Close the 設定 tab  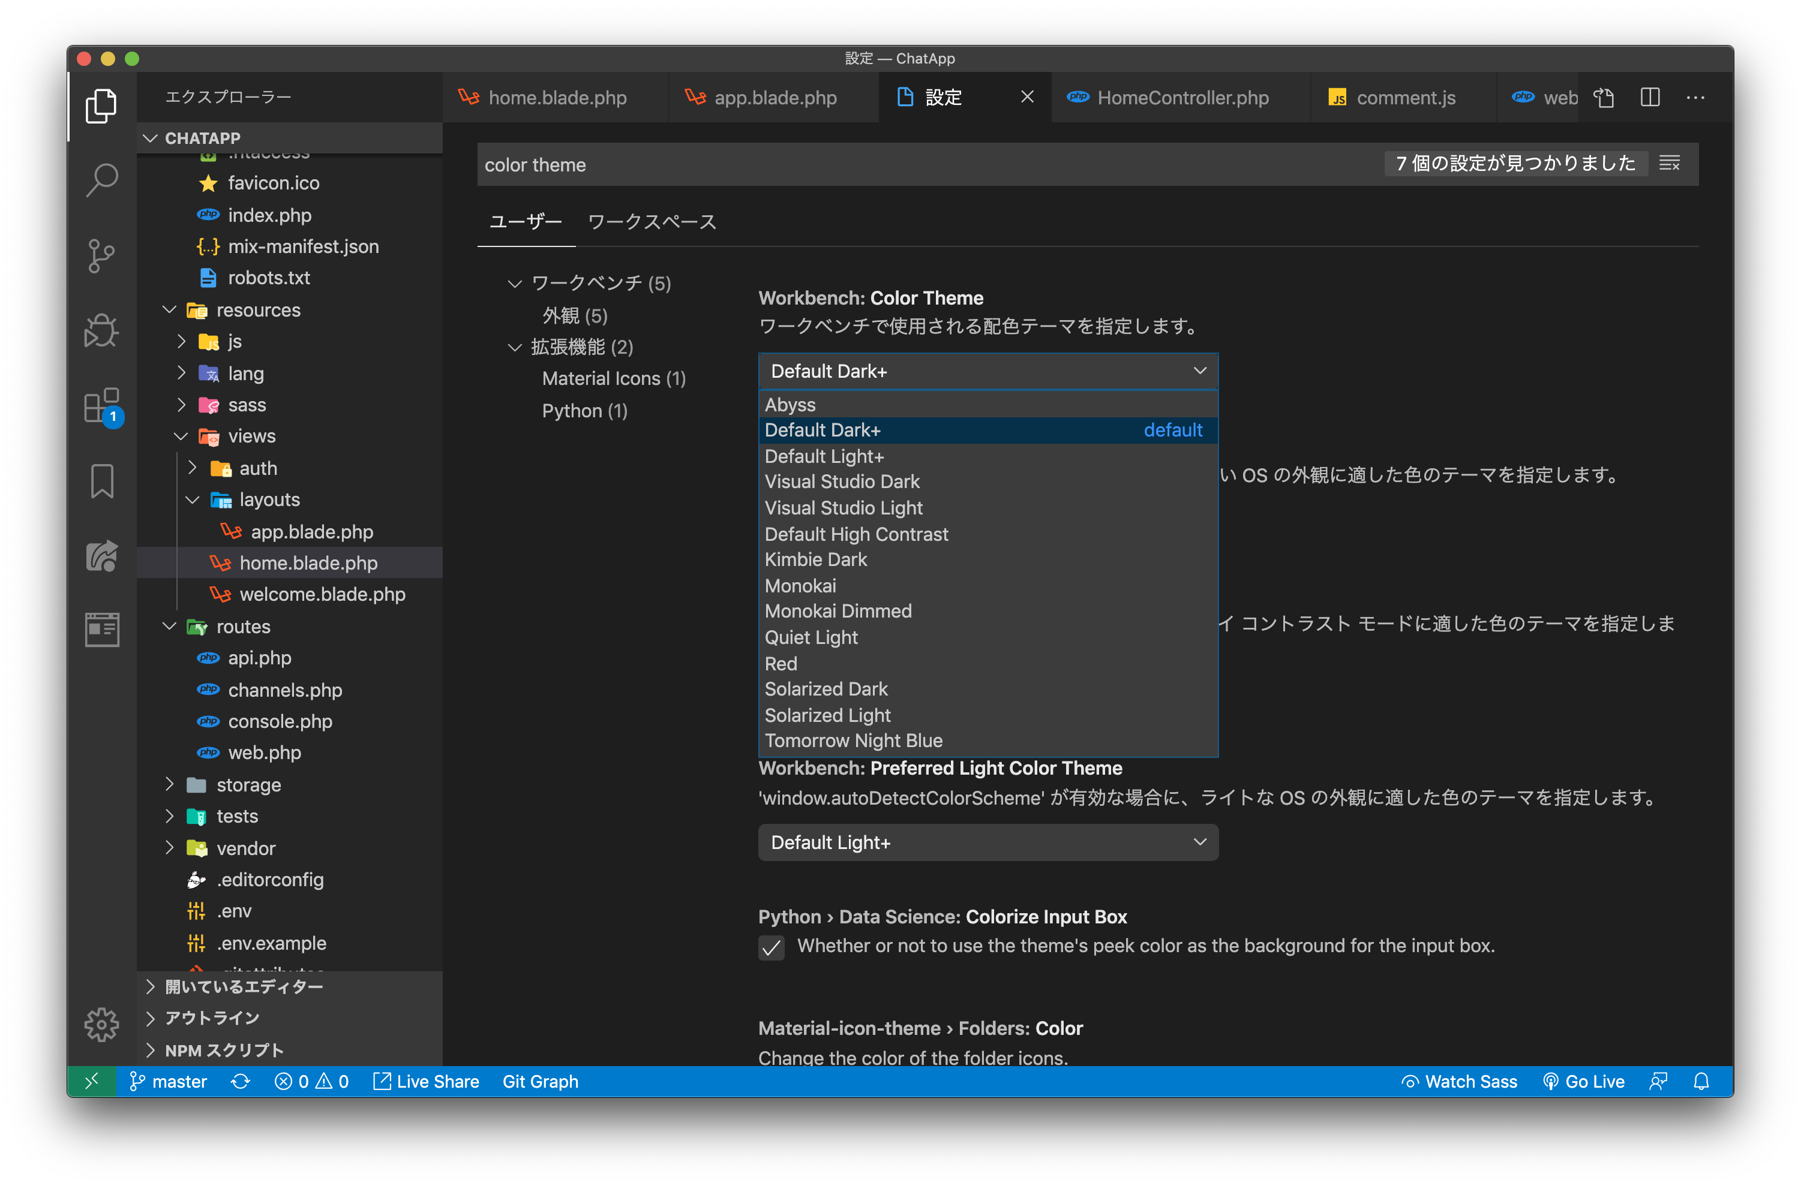(1027, 97)
